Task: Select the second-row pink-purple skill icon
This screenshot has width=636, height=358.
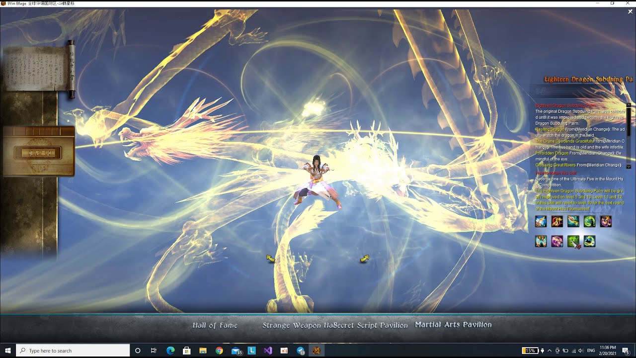Action: pyautogui.click(x=557, y=241)
